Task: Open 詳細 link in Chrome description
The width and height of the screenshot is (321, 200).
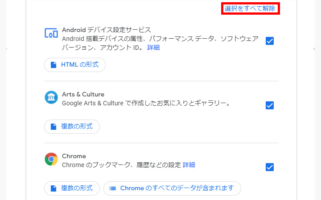Action: point(189,165)
